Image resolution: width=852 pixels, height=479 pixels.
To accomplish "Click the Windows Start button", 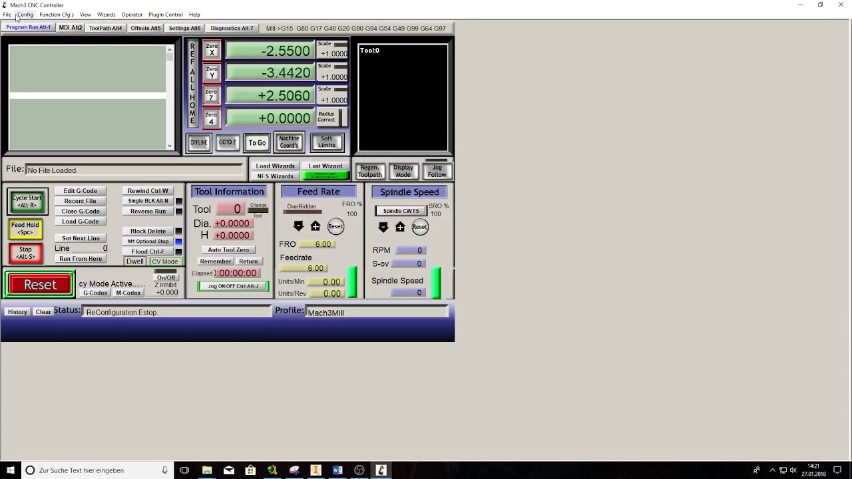I will point(10,470).
